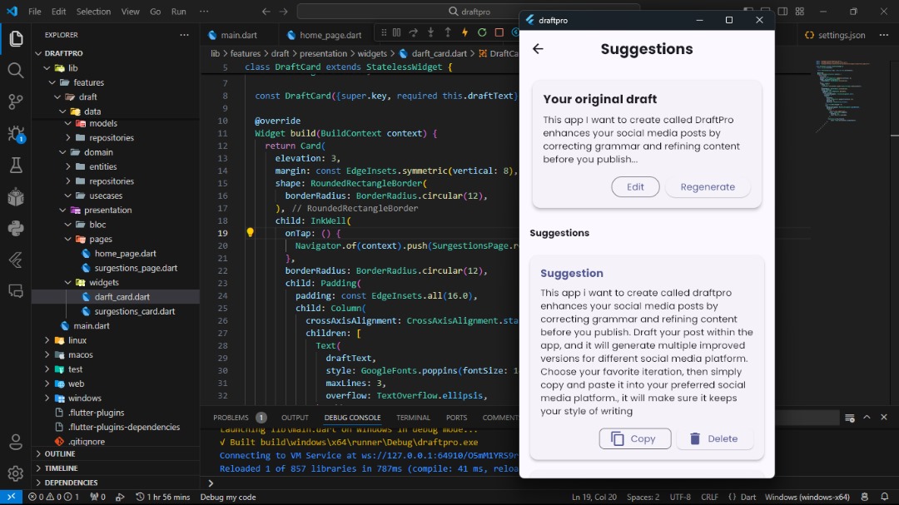899x505 pixels.
Task: Open the Flutter activity bar icon
Action: 16,260
